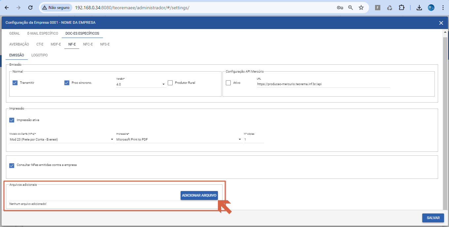449x227 pixels.
Task: Enable the Produtor Rural checkbox
Action: tap(170, 83)
